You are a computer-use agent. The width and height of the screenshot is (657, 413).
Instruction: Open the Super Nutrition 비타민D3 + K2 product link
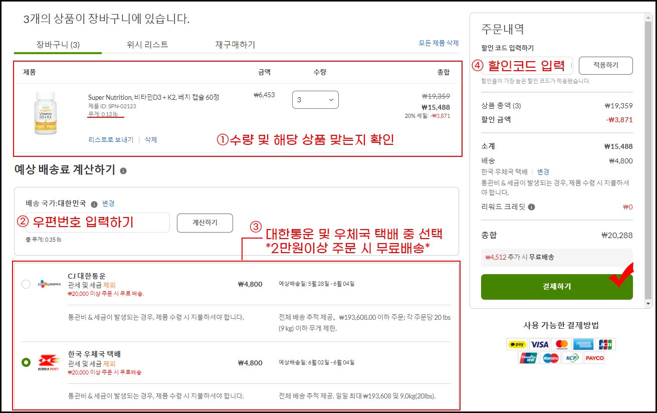153,97
